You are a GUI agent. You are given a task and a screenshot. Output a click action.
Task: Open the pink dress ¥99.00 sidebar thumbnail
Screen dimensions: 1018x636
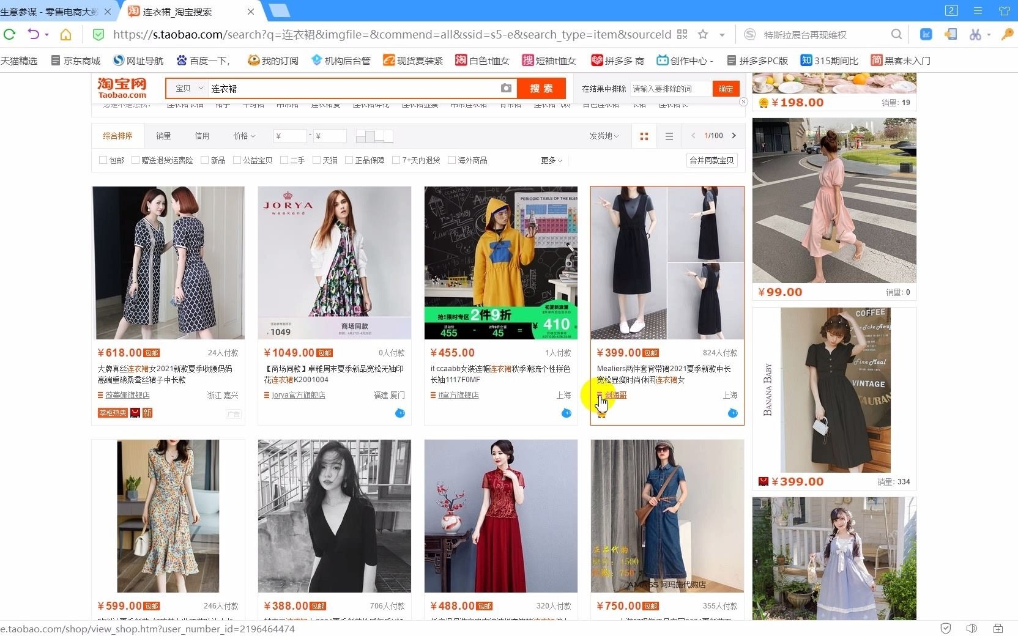834,200
